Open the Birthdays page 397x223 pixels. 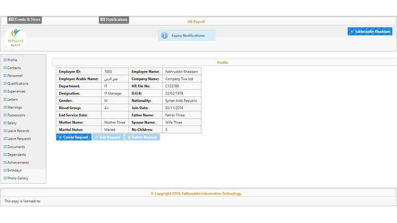click(x=14, y=170)
